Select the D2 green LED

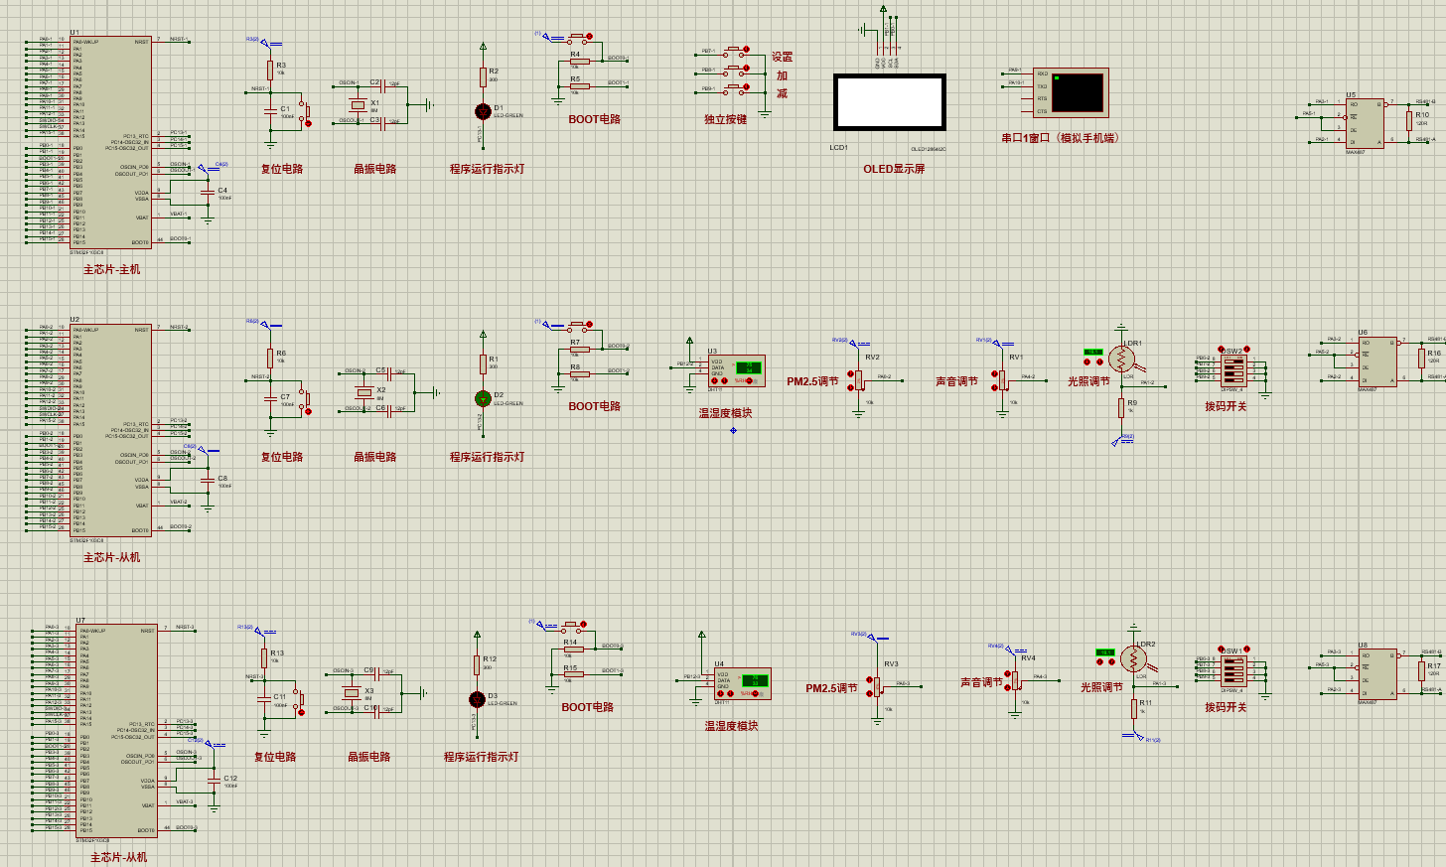coord(484,398)
